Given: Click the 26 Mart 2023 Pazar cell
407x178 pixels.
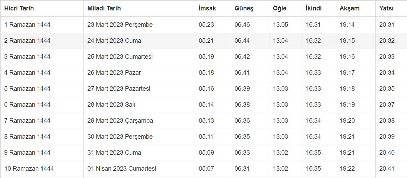Looking at the screenshot, I should [114, 73].
